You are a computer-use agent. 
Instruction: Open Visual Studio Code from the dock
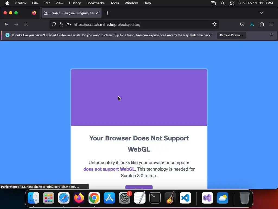[185, 198]
